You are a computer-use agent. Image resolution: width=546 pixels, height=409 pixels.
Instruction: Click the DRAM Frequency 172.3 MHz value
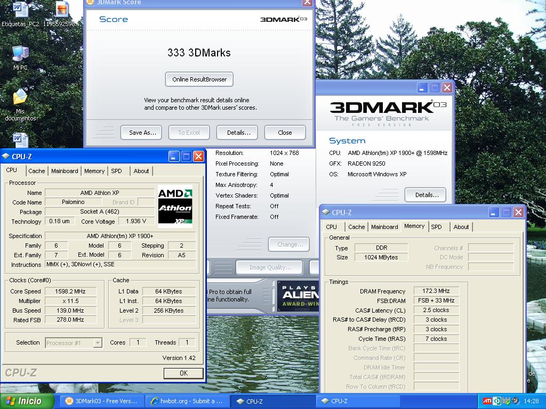tap(436, 291)
